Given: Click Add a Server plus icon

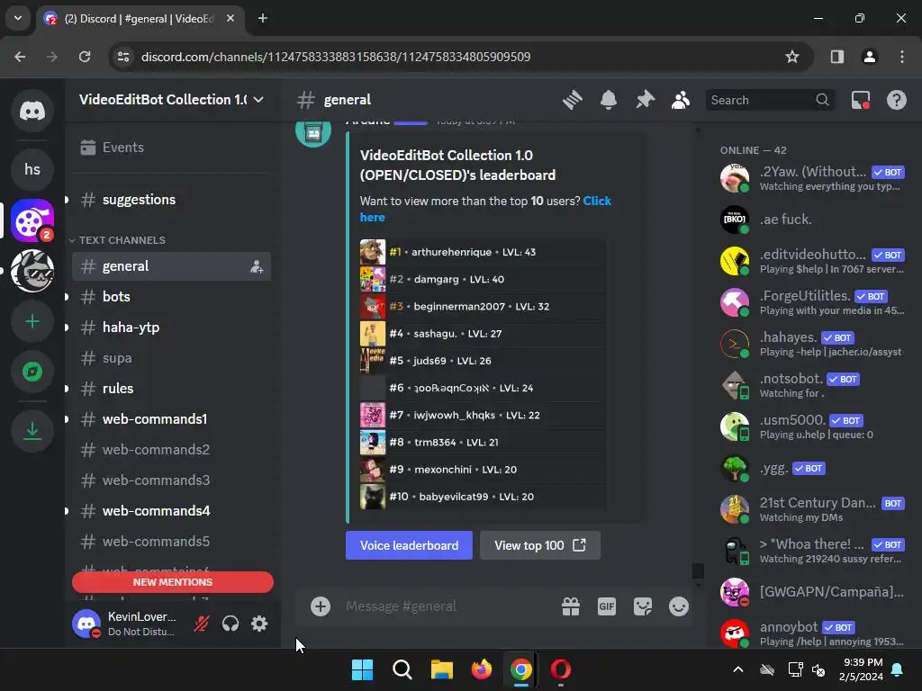Looking at the screenshot, I should pos(32,321).
